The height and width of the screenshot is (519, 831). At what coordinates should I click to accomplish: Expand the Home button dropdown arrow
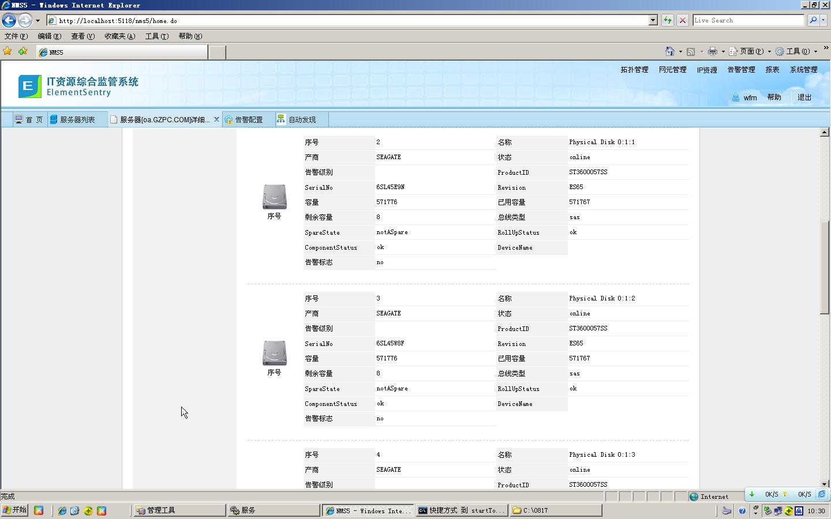click(680, 51)
